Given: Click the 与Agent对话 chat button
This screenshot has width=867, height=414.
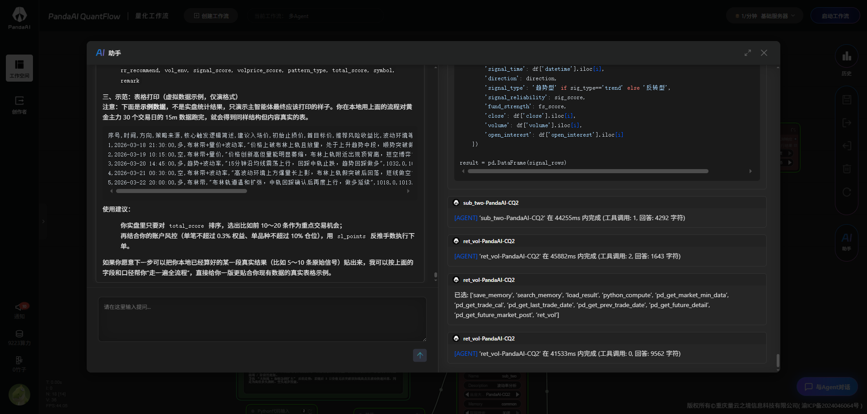Looking at the screenshot, I should [x=827, y=387].
